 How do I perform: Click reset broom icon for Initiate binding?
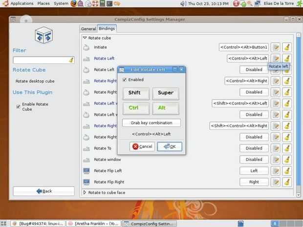click(x=287, y=47)
